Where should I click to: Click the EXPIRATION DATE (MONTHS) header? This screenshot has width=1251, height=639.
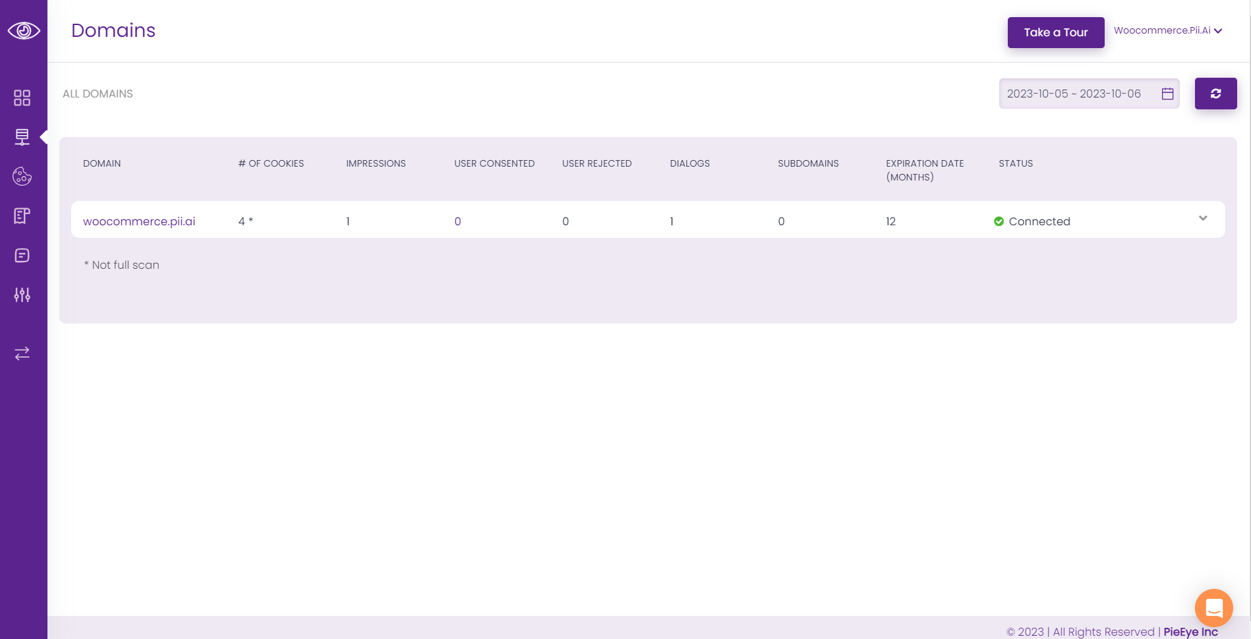tap(925, 170)
